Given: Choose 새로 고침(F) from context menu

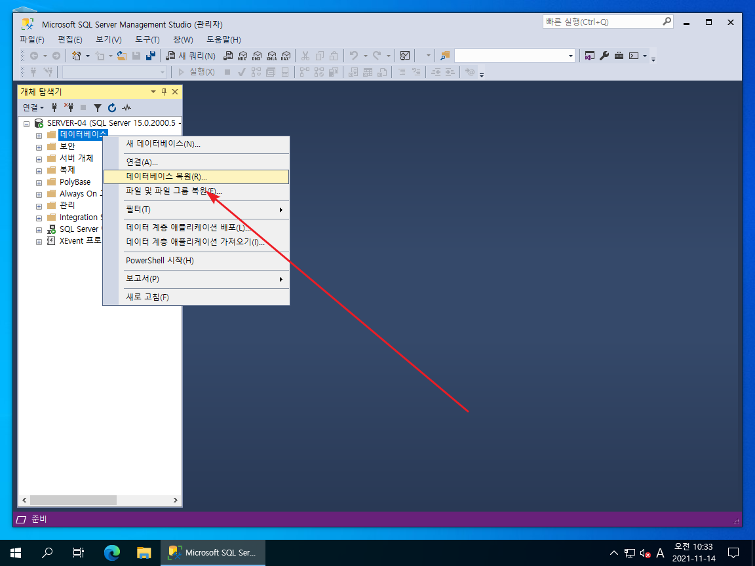Looking at the screenshot, I should [197, 297].
